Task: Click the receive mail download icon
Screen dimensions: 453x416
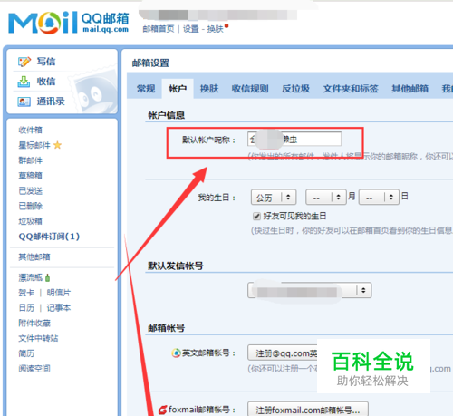Action: (x=24, y=82)
